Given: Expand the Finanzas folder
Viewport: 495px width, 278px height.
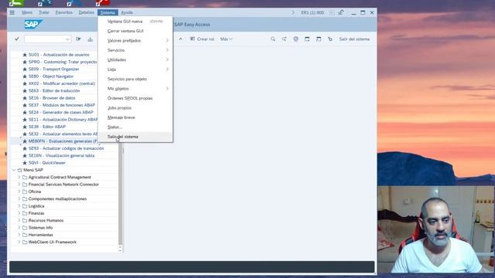Looking at the screenshot, I should click(x=19, y=213).
